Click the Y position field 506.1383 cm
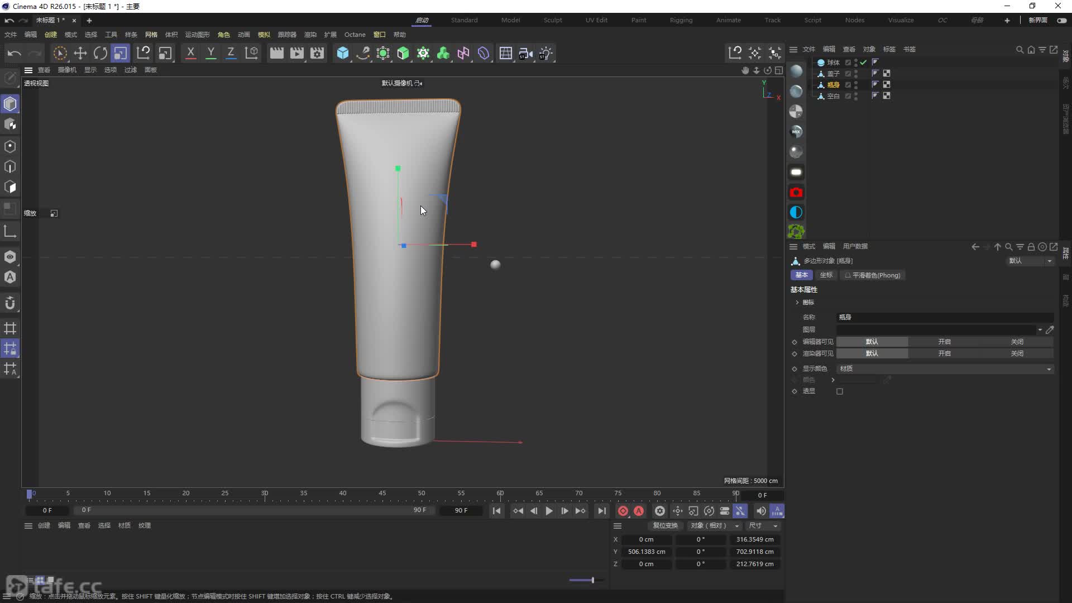Viewport: 1072px width, 603px height. point(646,552)
